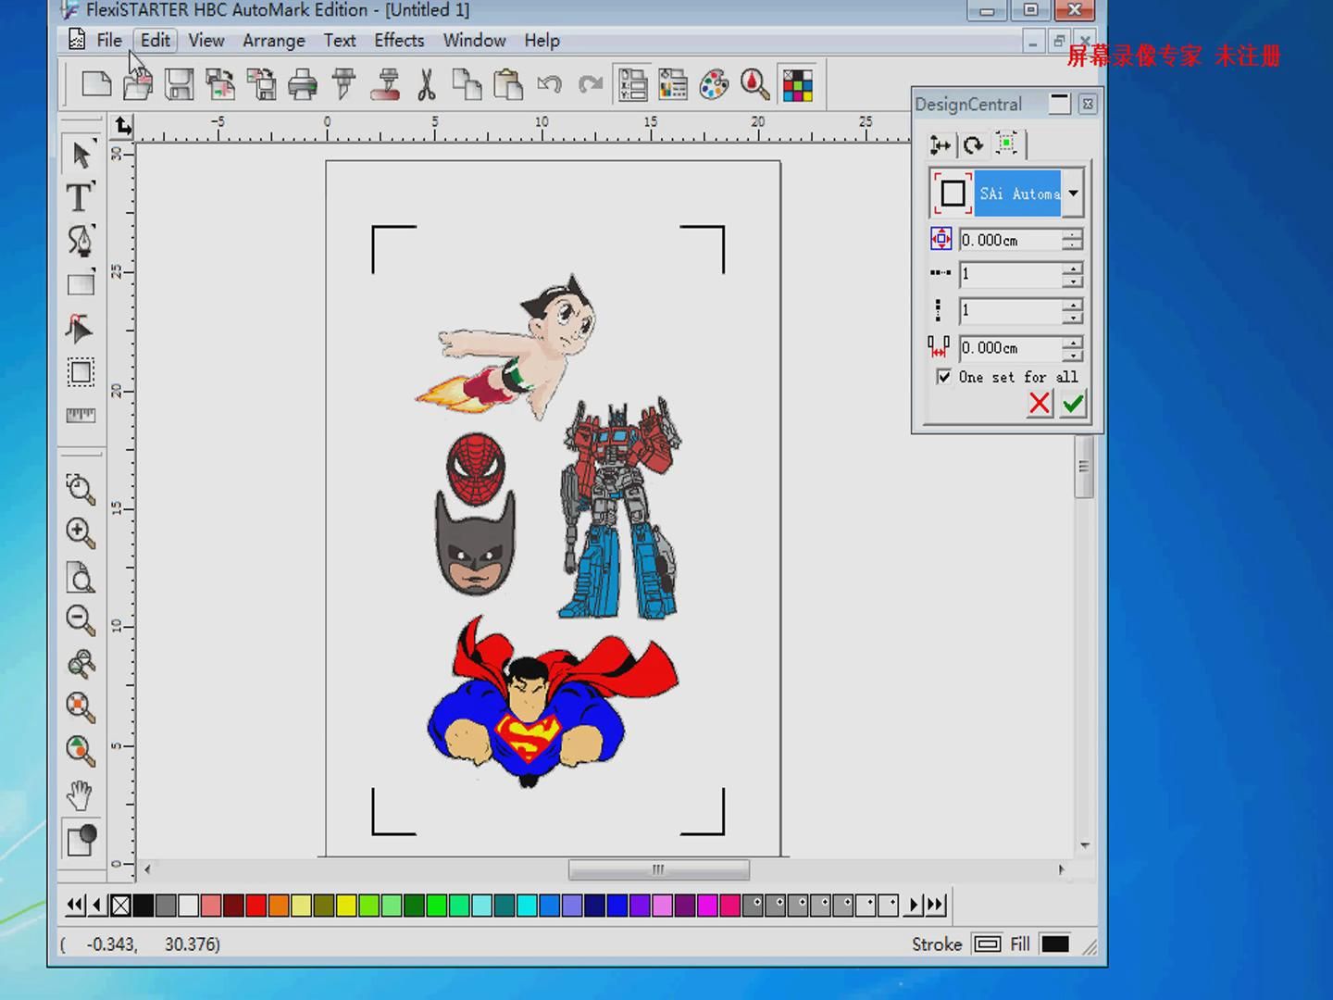Pick the yellow color swatch

346,905
